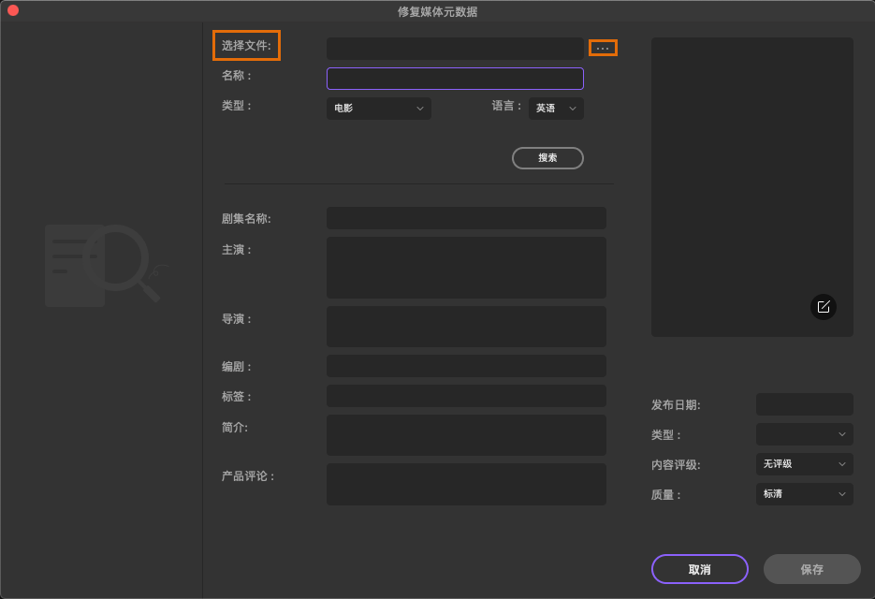This screenshot has width=875, height=599.
Task: Click the 发布日期 release date field
Action: (804, 404)
